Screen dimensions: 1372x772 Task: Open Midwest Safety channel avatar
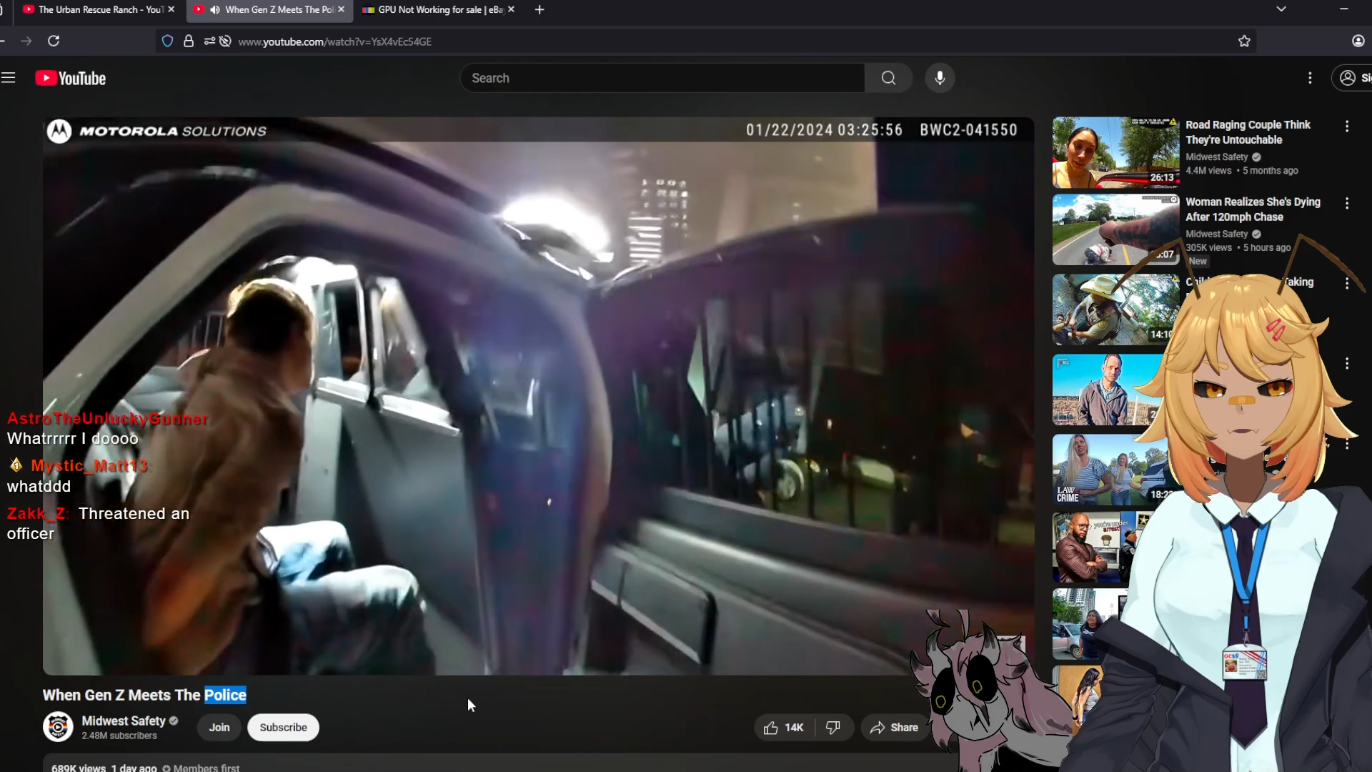click(58, 727)
